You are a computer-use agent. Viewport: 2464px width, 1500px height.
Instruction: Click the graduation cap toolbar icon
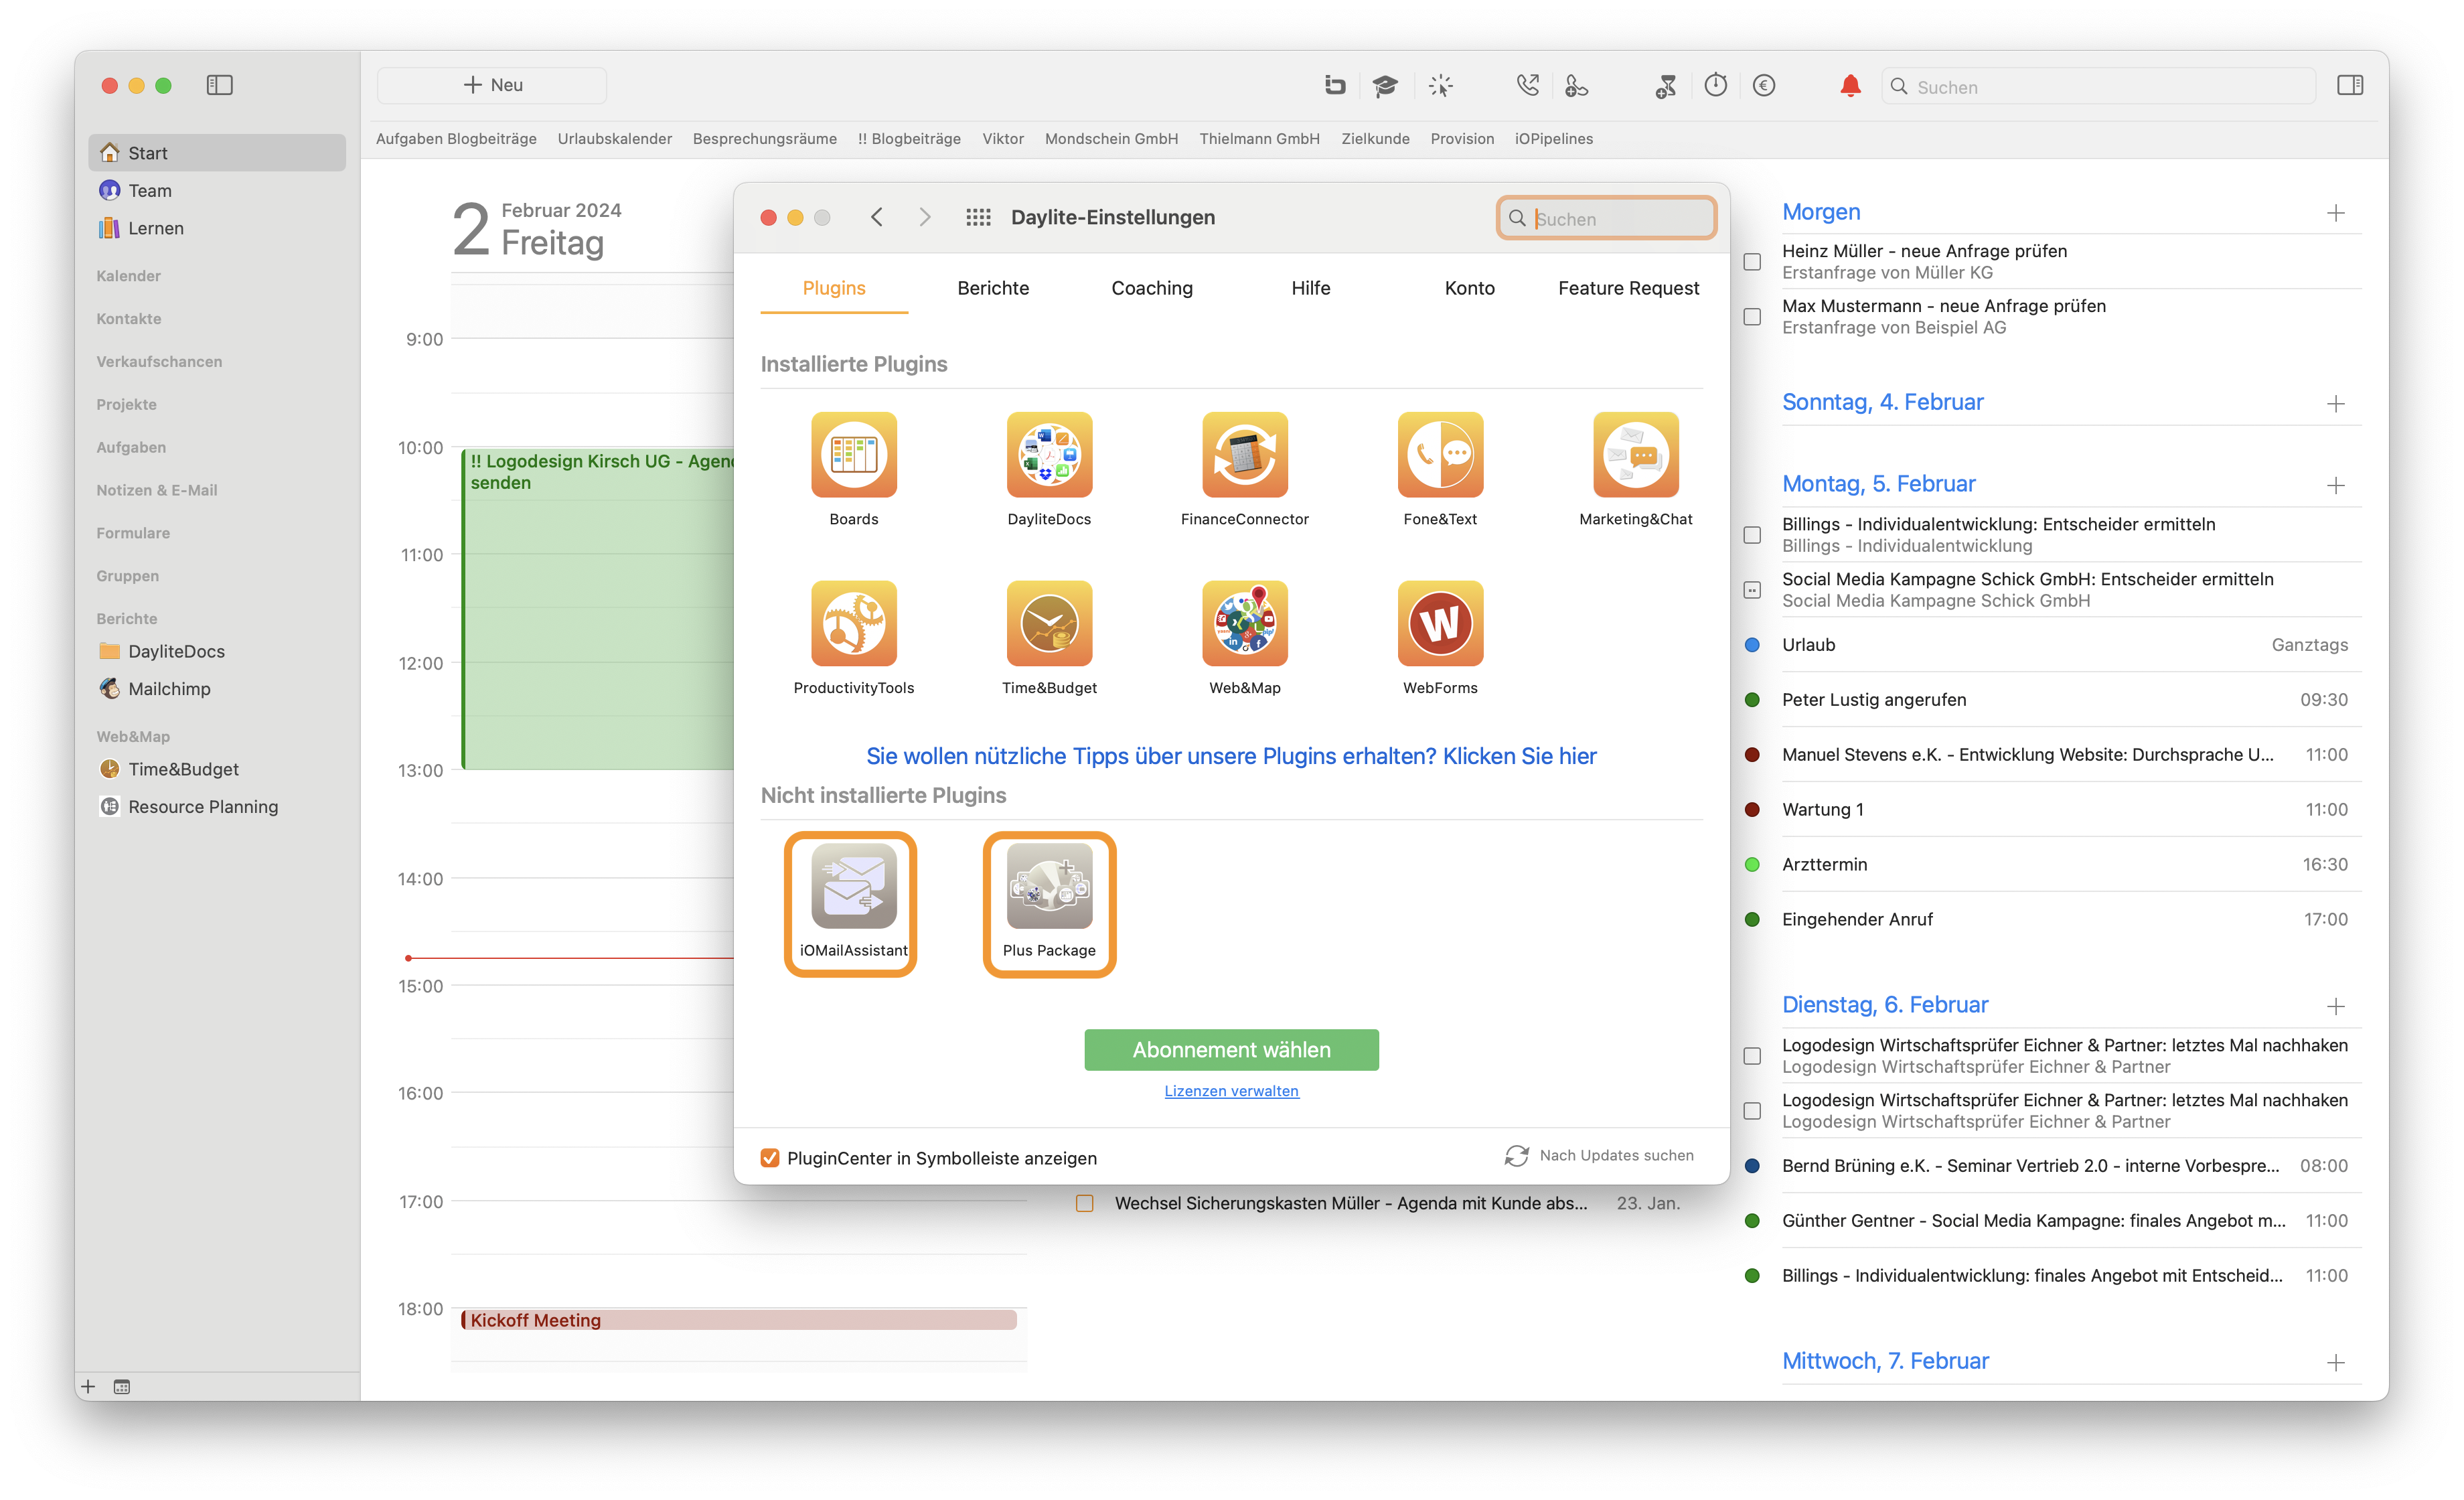click(1385, 86)
